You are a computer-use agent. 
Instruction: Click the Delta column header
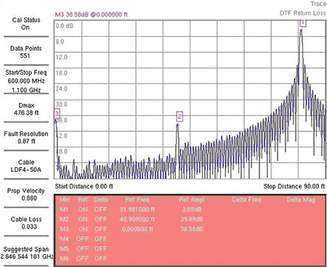click(x=101, y=200)
